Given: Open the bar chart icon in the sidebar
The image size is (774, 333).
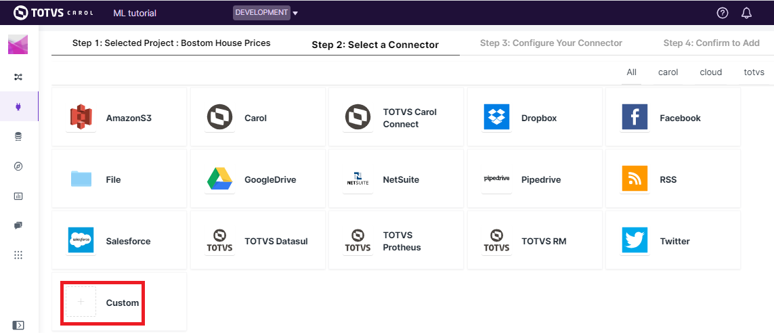Looking at the screenshot, I should pyautogui.click(x=18, y=196).
